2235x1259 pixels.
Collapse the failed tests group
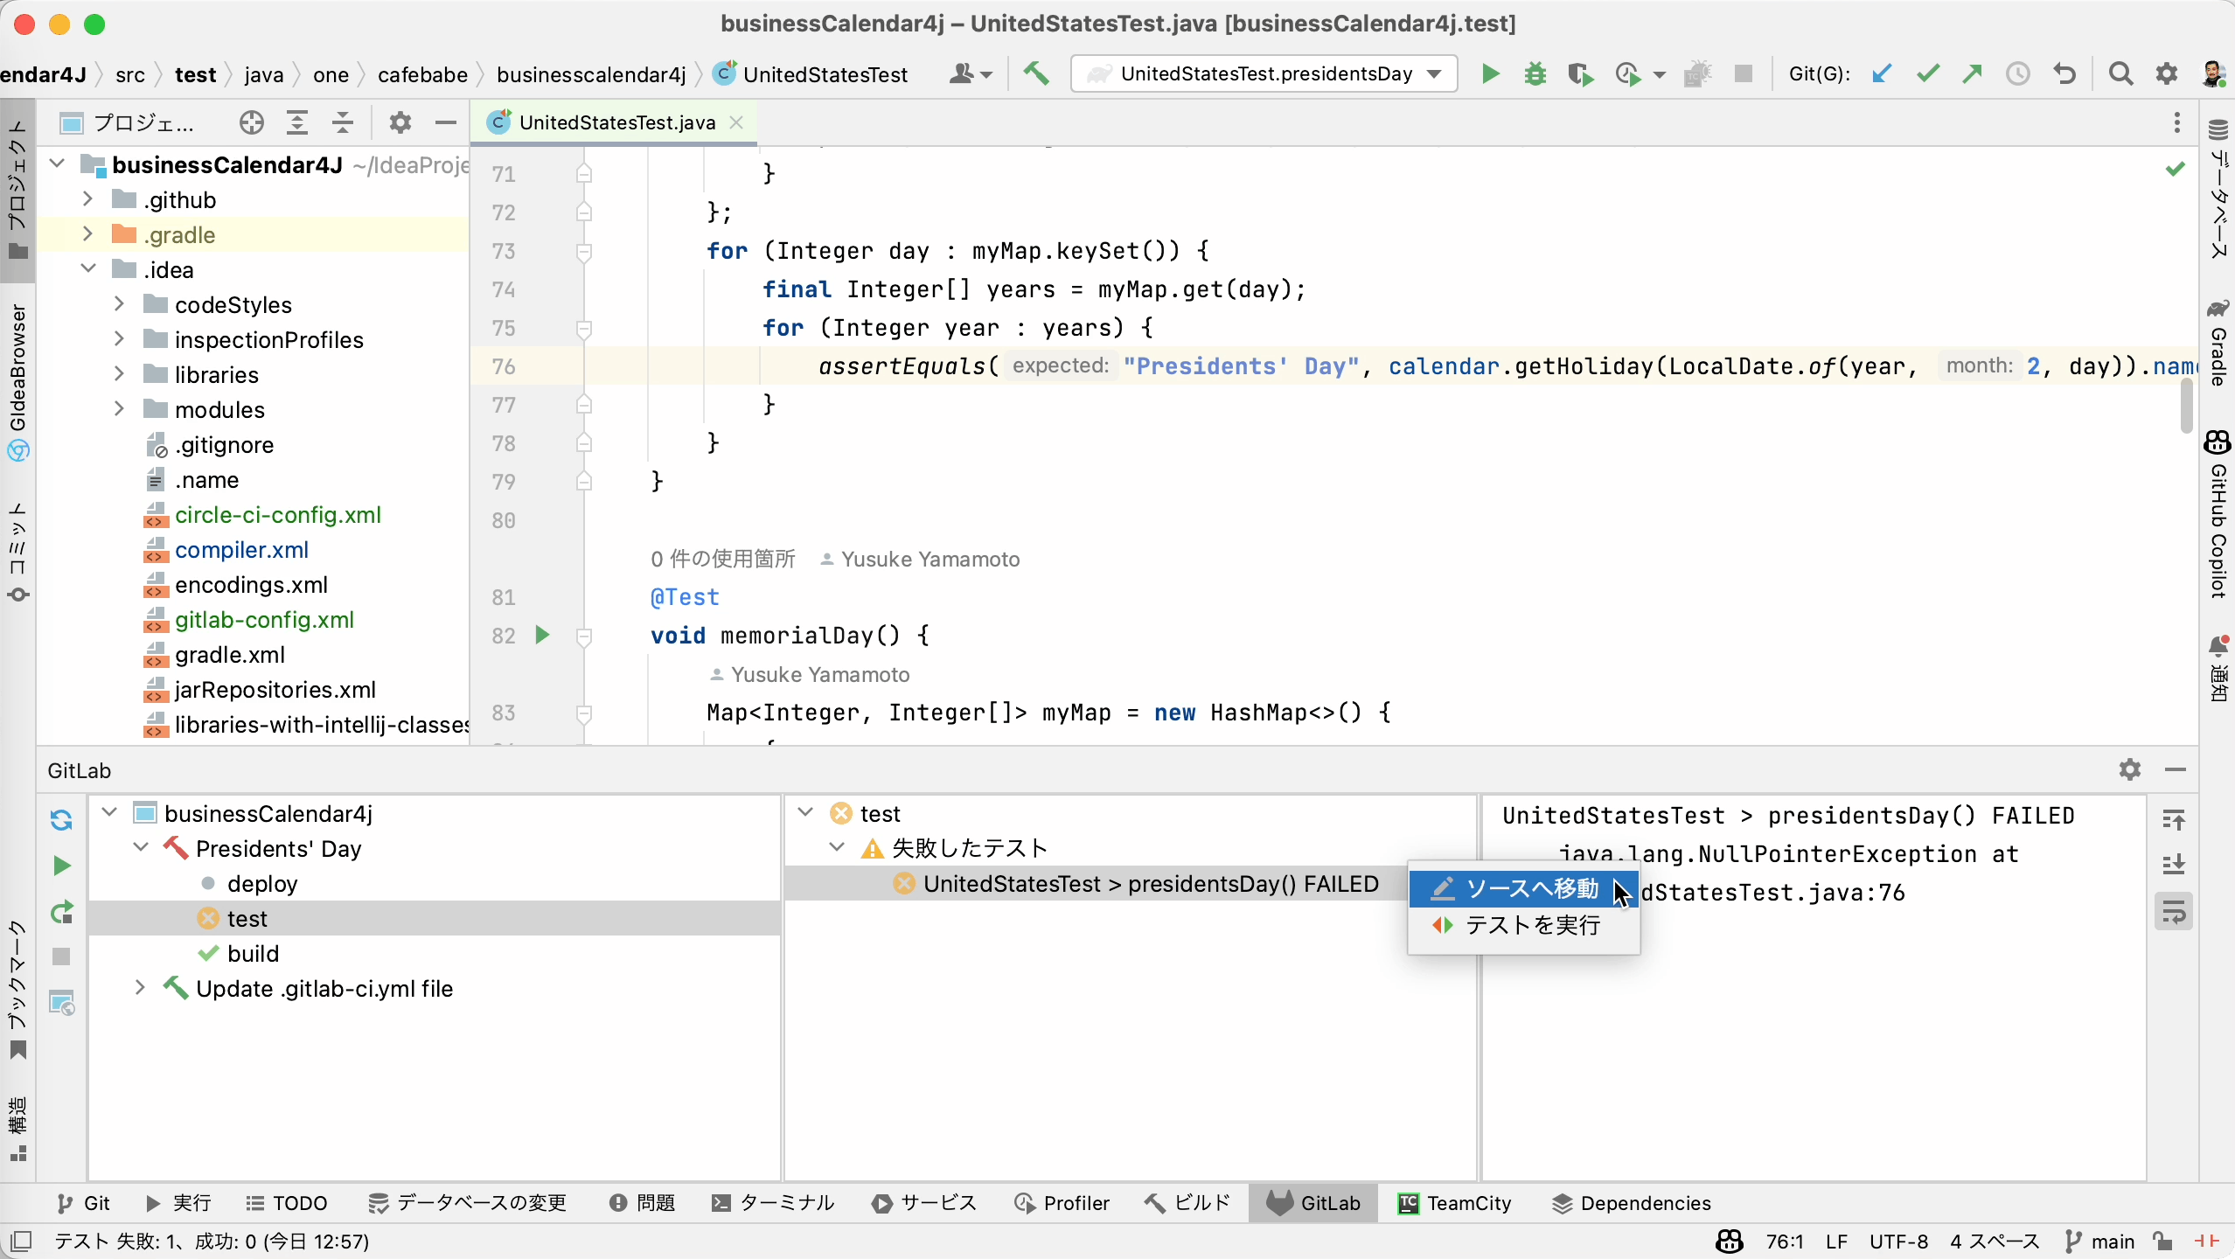[x=837, y=848]
